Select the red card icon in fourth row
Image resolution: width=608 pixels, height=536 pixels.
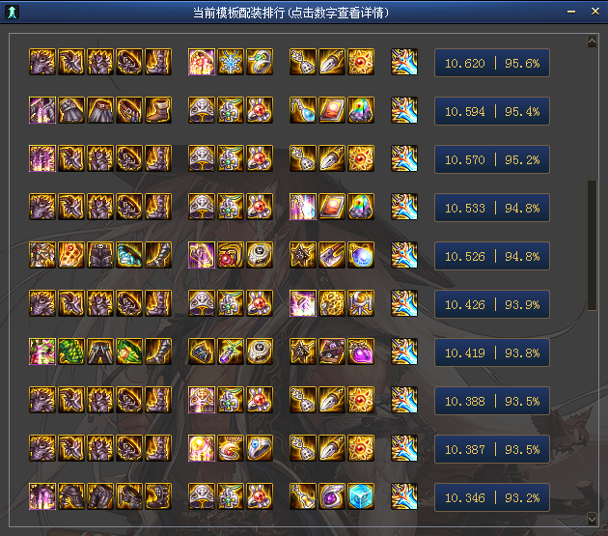click(332, 207)
